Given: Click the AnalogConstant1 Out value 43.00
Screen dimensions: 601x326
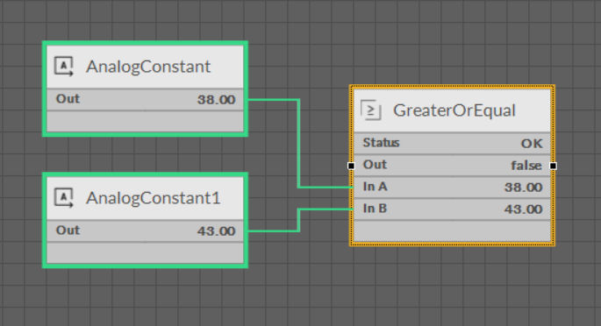Looking at the screenshot, I should 216,231.
